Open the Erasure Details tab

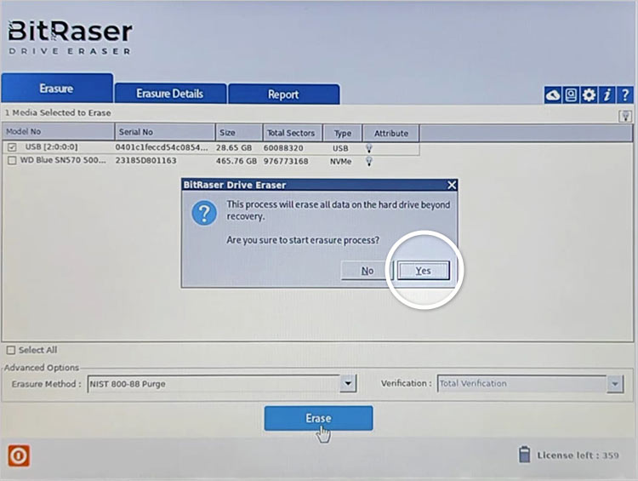pyautogui.click(x=170, y=94)
